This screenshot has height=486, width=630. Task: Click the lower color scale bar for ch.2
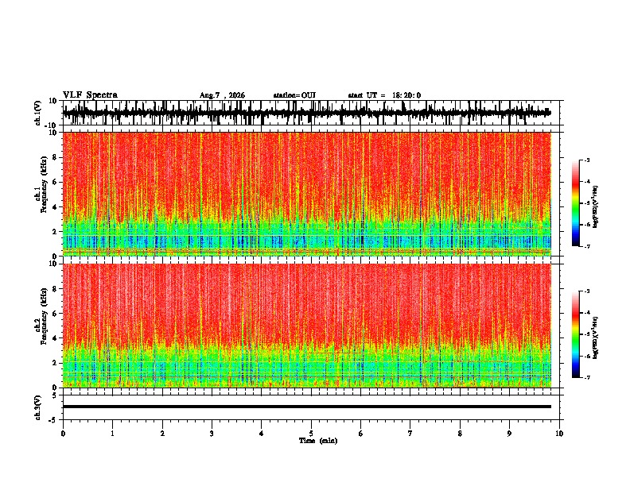(575, 334)
